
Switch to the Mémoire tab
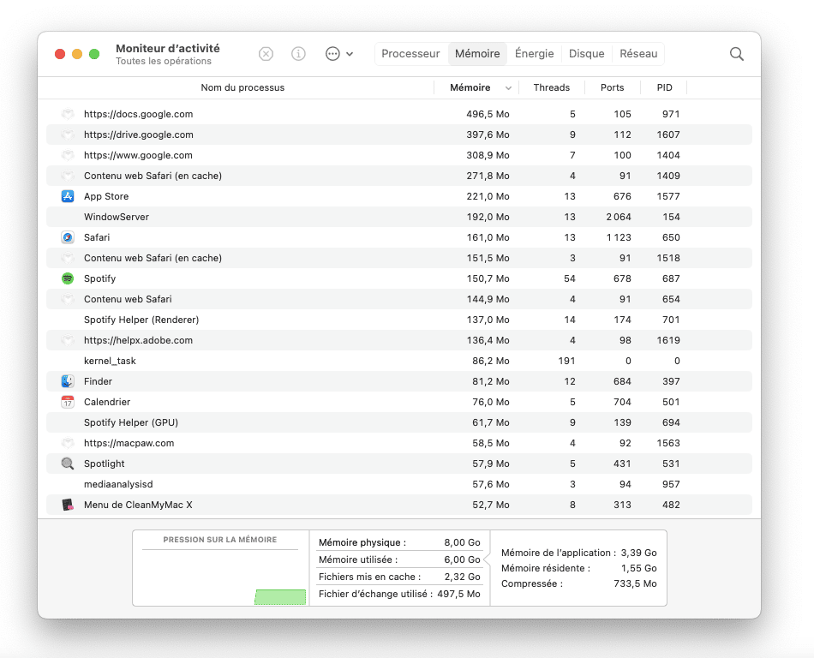coord(477,53)
